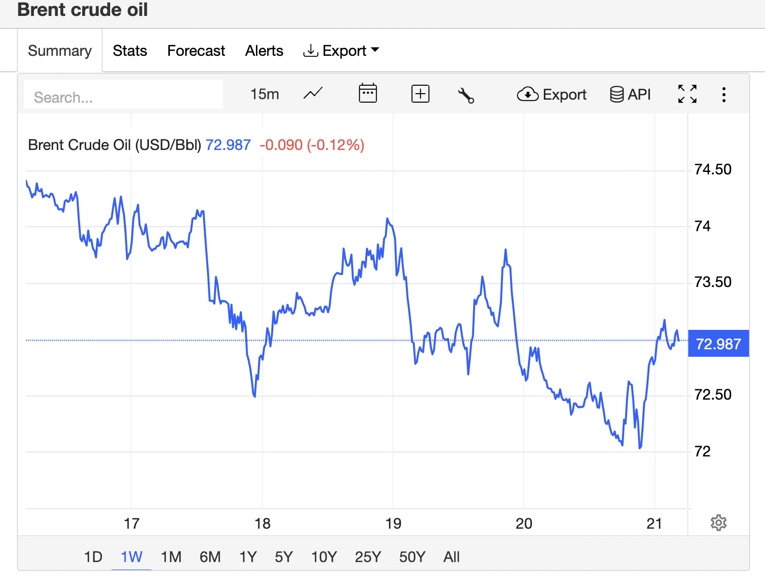Open the chart type line icon
The height and width of the screenshot is (579, 765).
click(313, 94)
